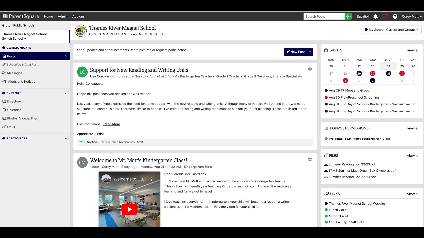Expand the Posts submenu chevron

point(66,56)
